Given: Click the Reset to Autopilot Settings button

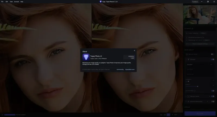Looking at the screenshot, I should [x=200, y=44].
